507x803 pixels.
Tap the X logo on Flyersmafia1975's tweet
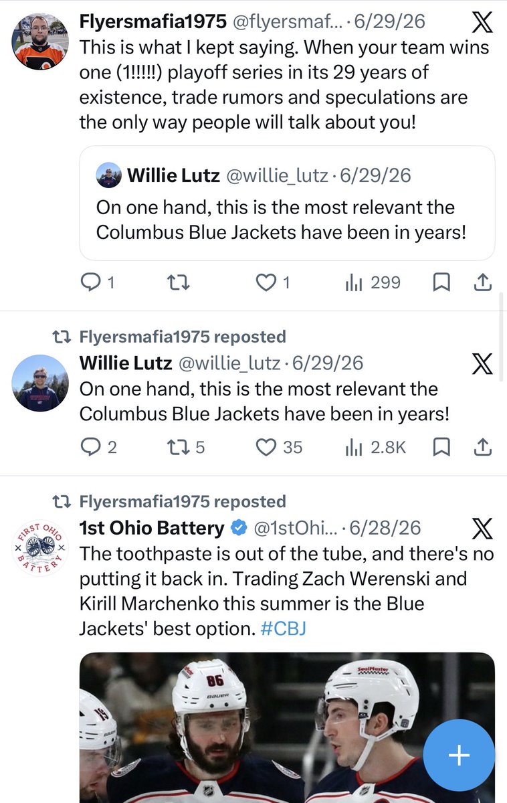[482, 22]
